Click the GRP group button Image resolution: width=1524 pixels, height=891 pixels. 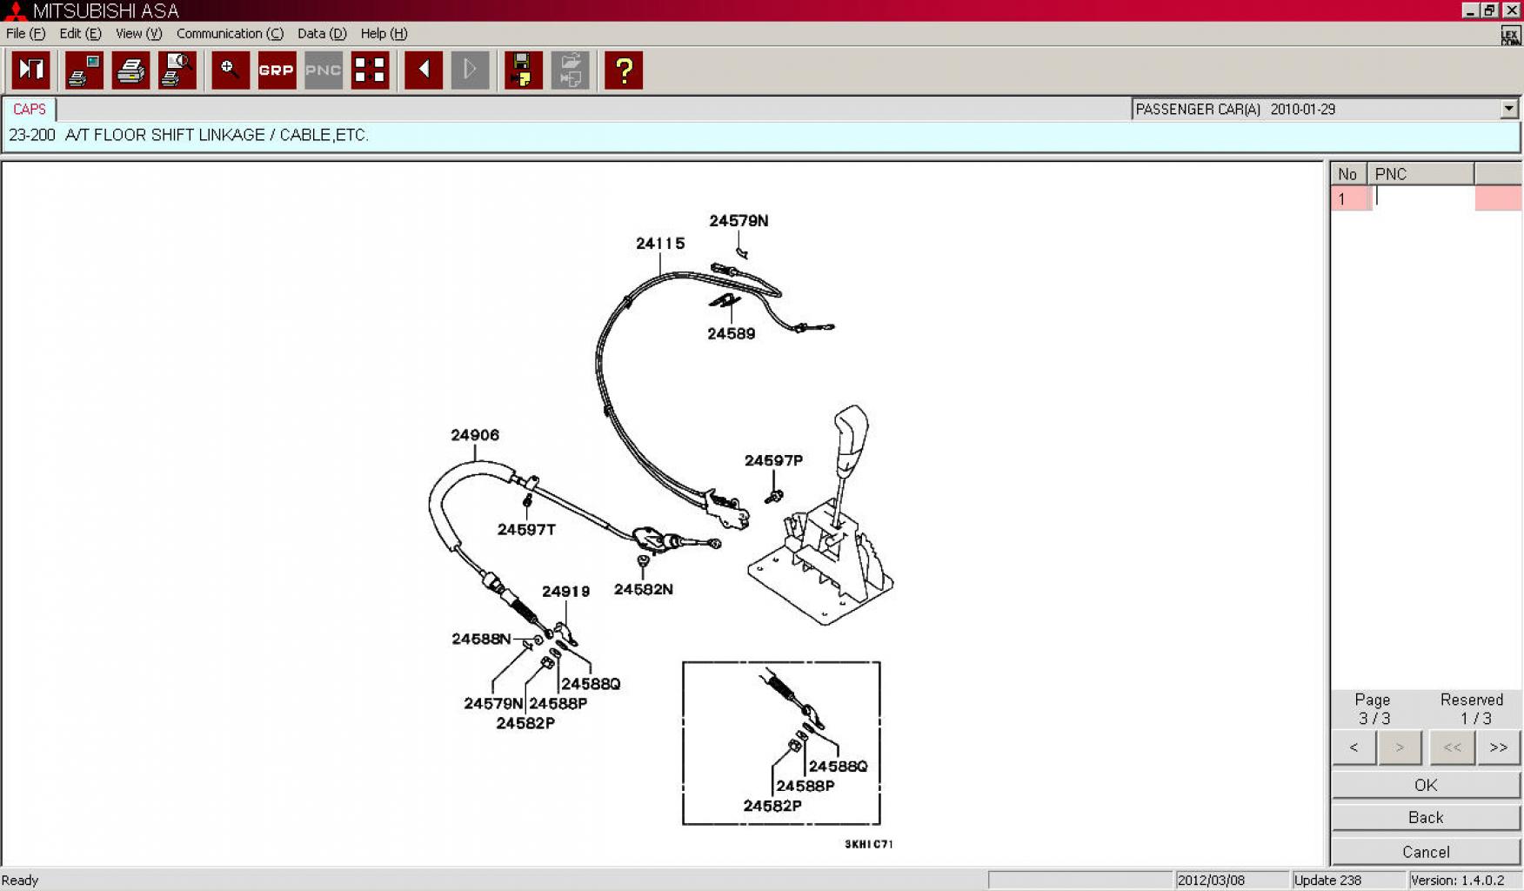pyautogui.click(x=277, y=70)
